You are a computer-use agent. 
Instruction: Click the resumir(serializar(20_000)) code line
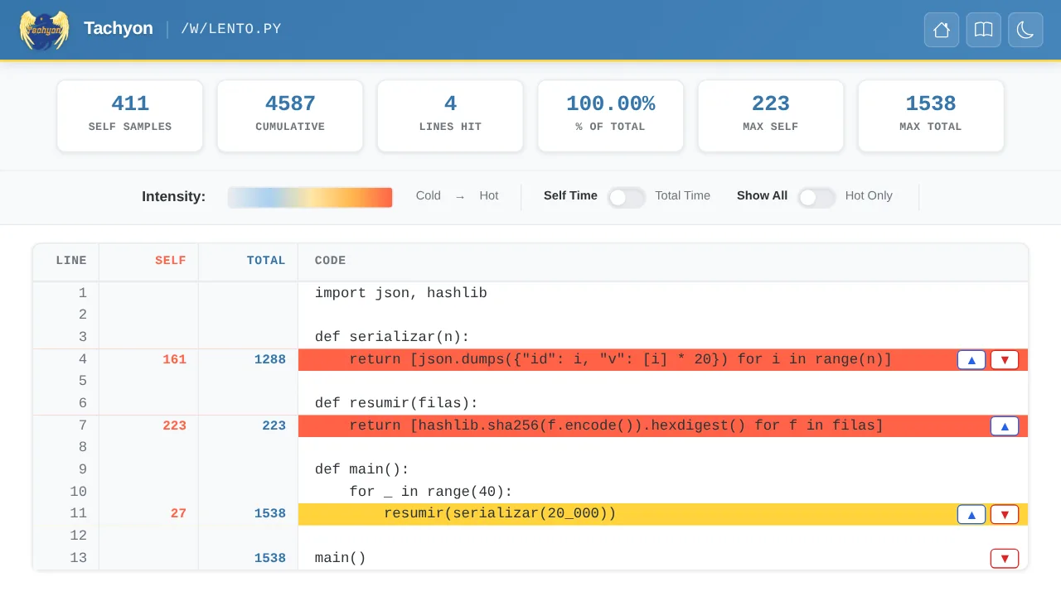tap(500, 514)
